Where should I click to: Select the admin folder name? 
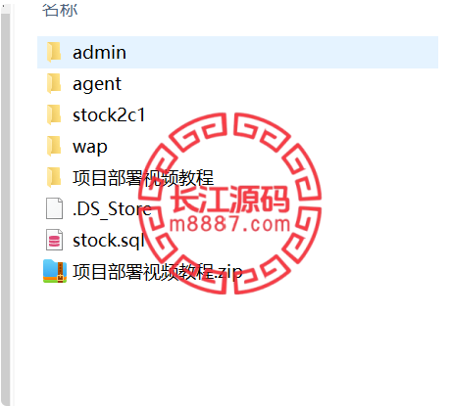point(99,53)
